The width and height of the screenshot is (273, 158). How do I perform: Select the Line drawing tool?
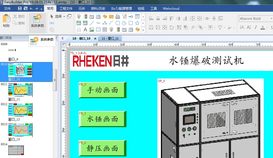click(92, 23)
